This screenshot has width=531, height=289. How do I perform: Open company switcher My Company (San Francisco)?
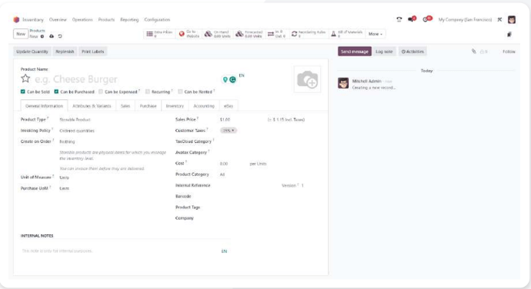(465, 20)
